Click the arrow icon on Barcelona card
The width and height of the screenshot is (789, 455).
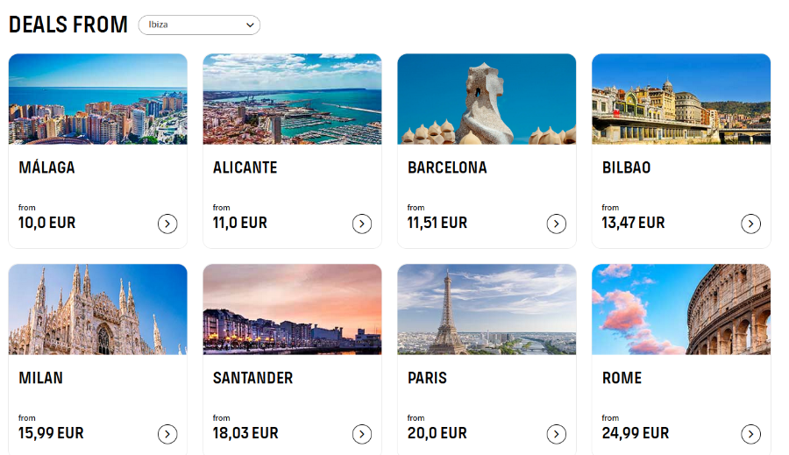click(x=557, y=224)
